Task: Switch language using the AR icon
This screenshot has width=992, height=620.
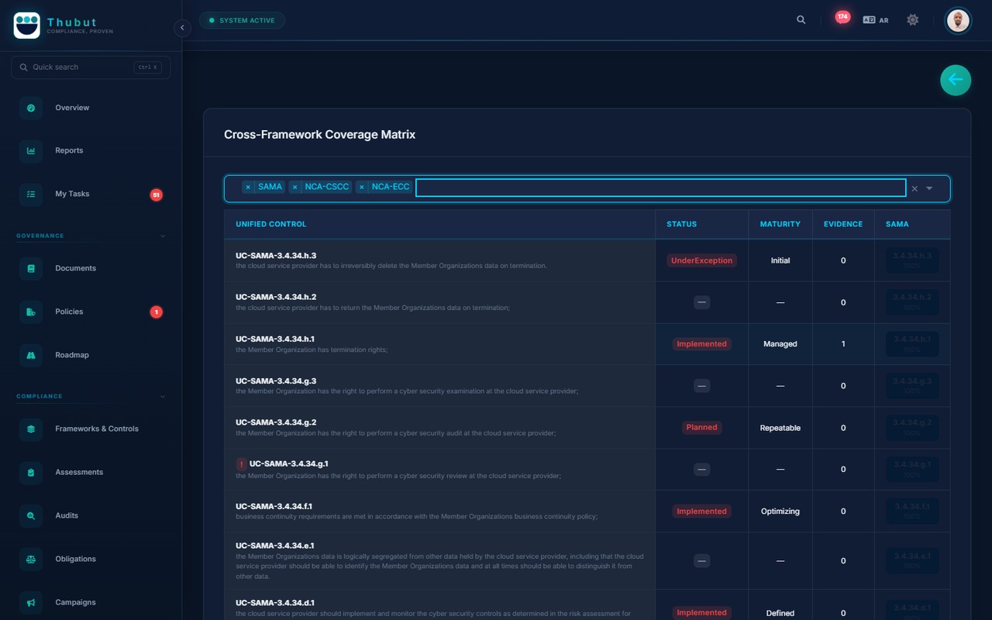Action: click(x=876, y=20)
